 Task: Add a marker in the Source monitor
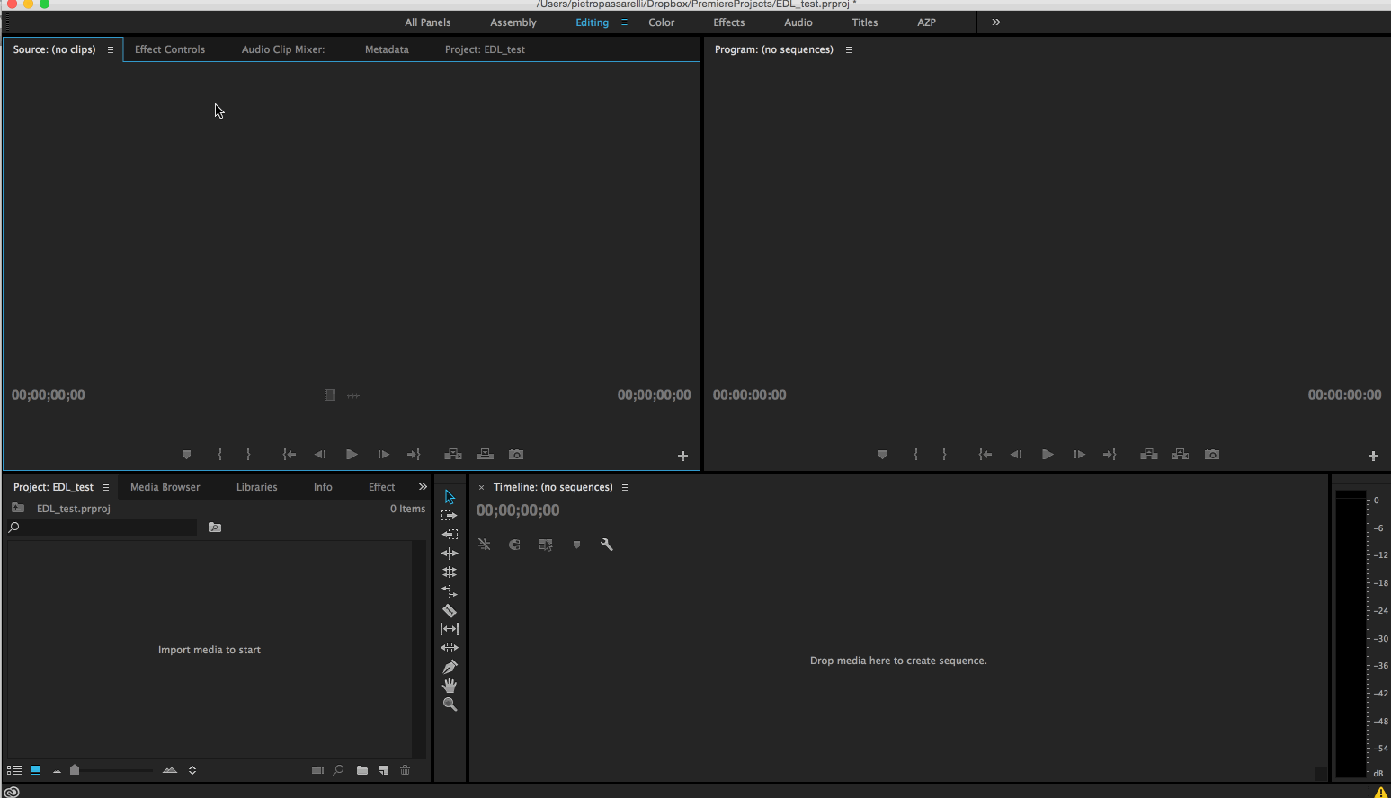[x=186, y=455]
